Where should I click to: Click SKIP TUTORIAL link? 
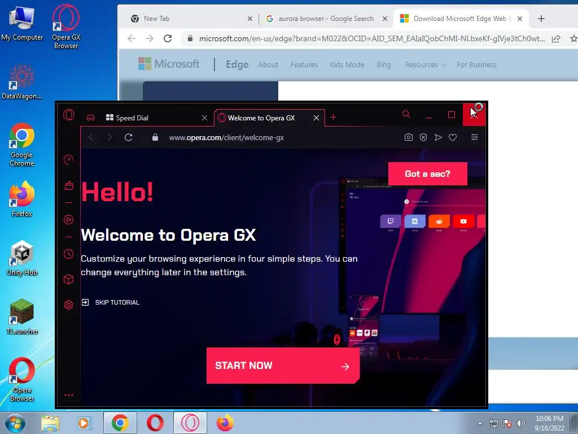click(x=111, y=302)
